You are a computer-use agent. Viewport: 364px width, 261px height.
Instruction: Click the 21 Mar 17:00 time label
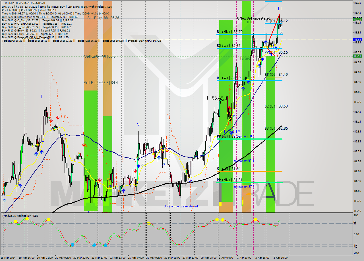tap(99, 258)
